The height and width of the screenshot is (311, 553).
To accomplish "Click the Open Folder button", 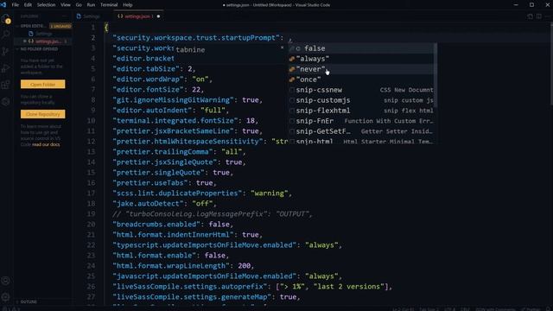I will tap(42, 85).
